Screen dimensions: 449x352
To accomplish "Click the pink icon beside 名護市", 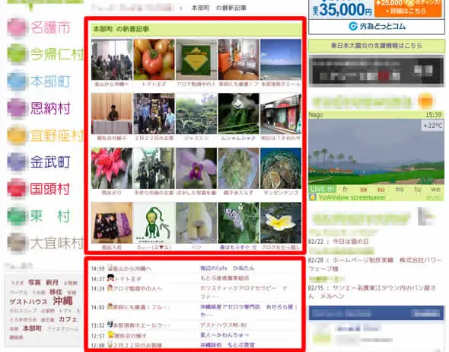I will [x=16, y=27].
